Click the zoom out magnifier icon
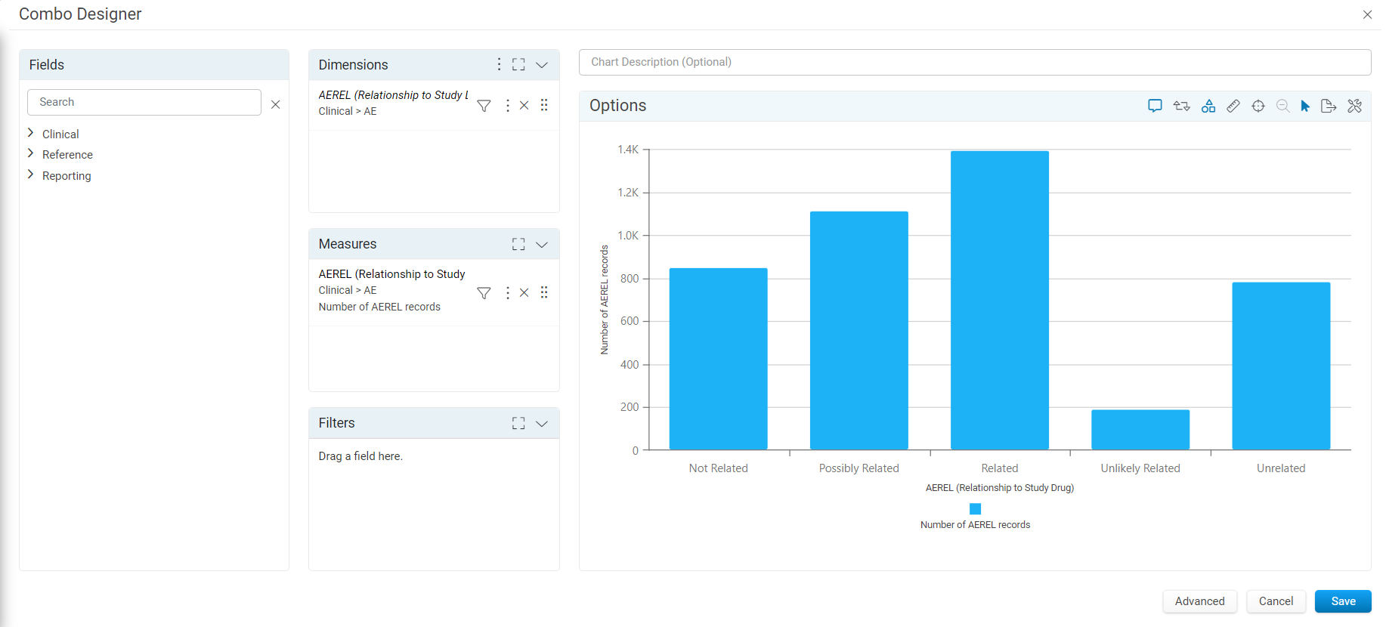This screenshot has width=1386, height=627. coord(1282,106)
